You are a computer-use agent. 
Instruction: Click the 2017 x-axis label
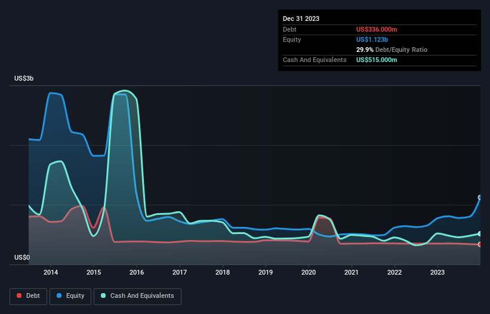pyautogui.click(x=180, y=272)
